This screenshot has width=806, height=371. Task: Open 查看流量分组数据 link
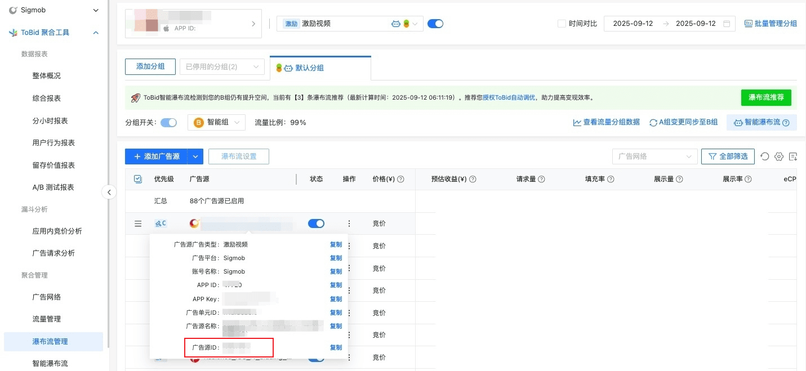(607, 122)
